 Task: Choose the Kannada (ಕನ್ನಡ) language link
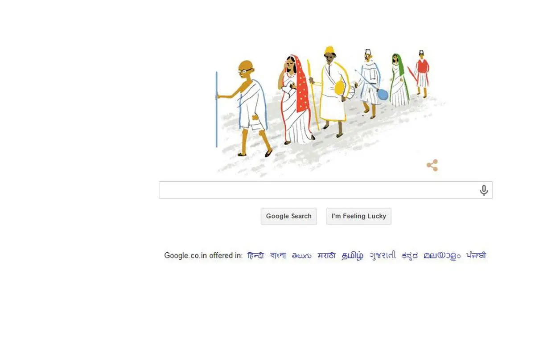410,256
